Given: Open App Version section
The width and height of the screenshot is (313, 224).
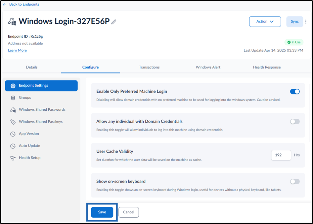Looking at the screenshot, I should click(x=41, y=134).
